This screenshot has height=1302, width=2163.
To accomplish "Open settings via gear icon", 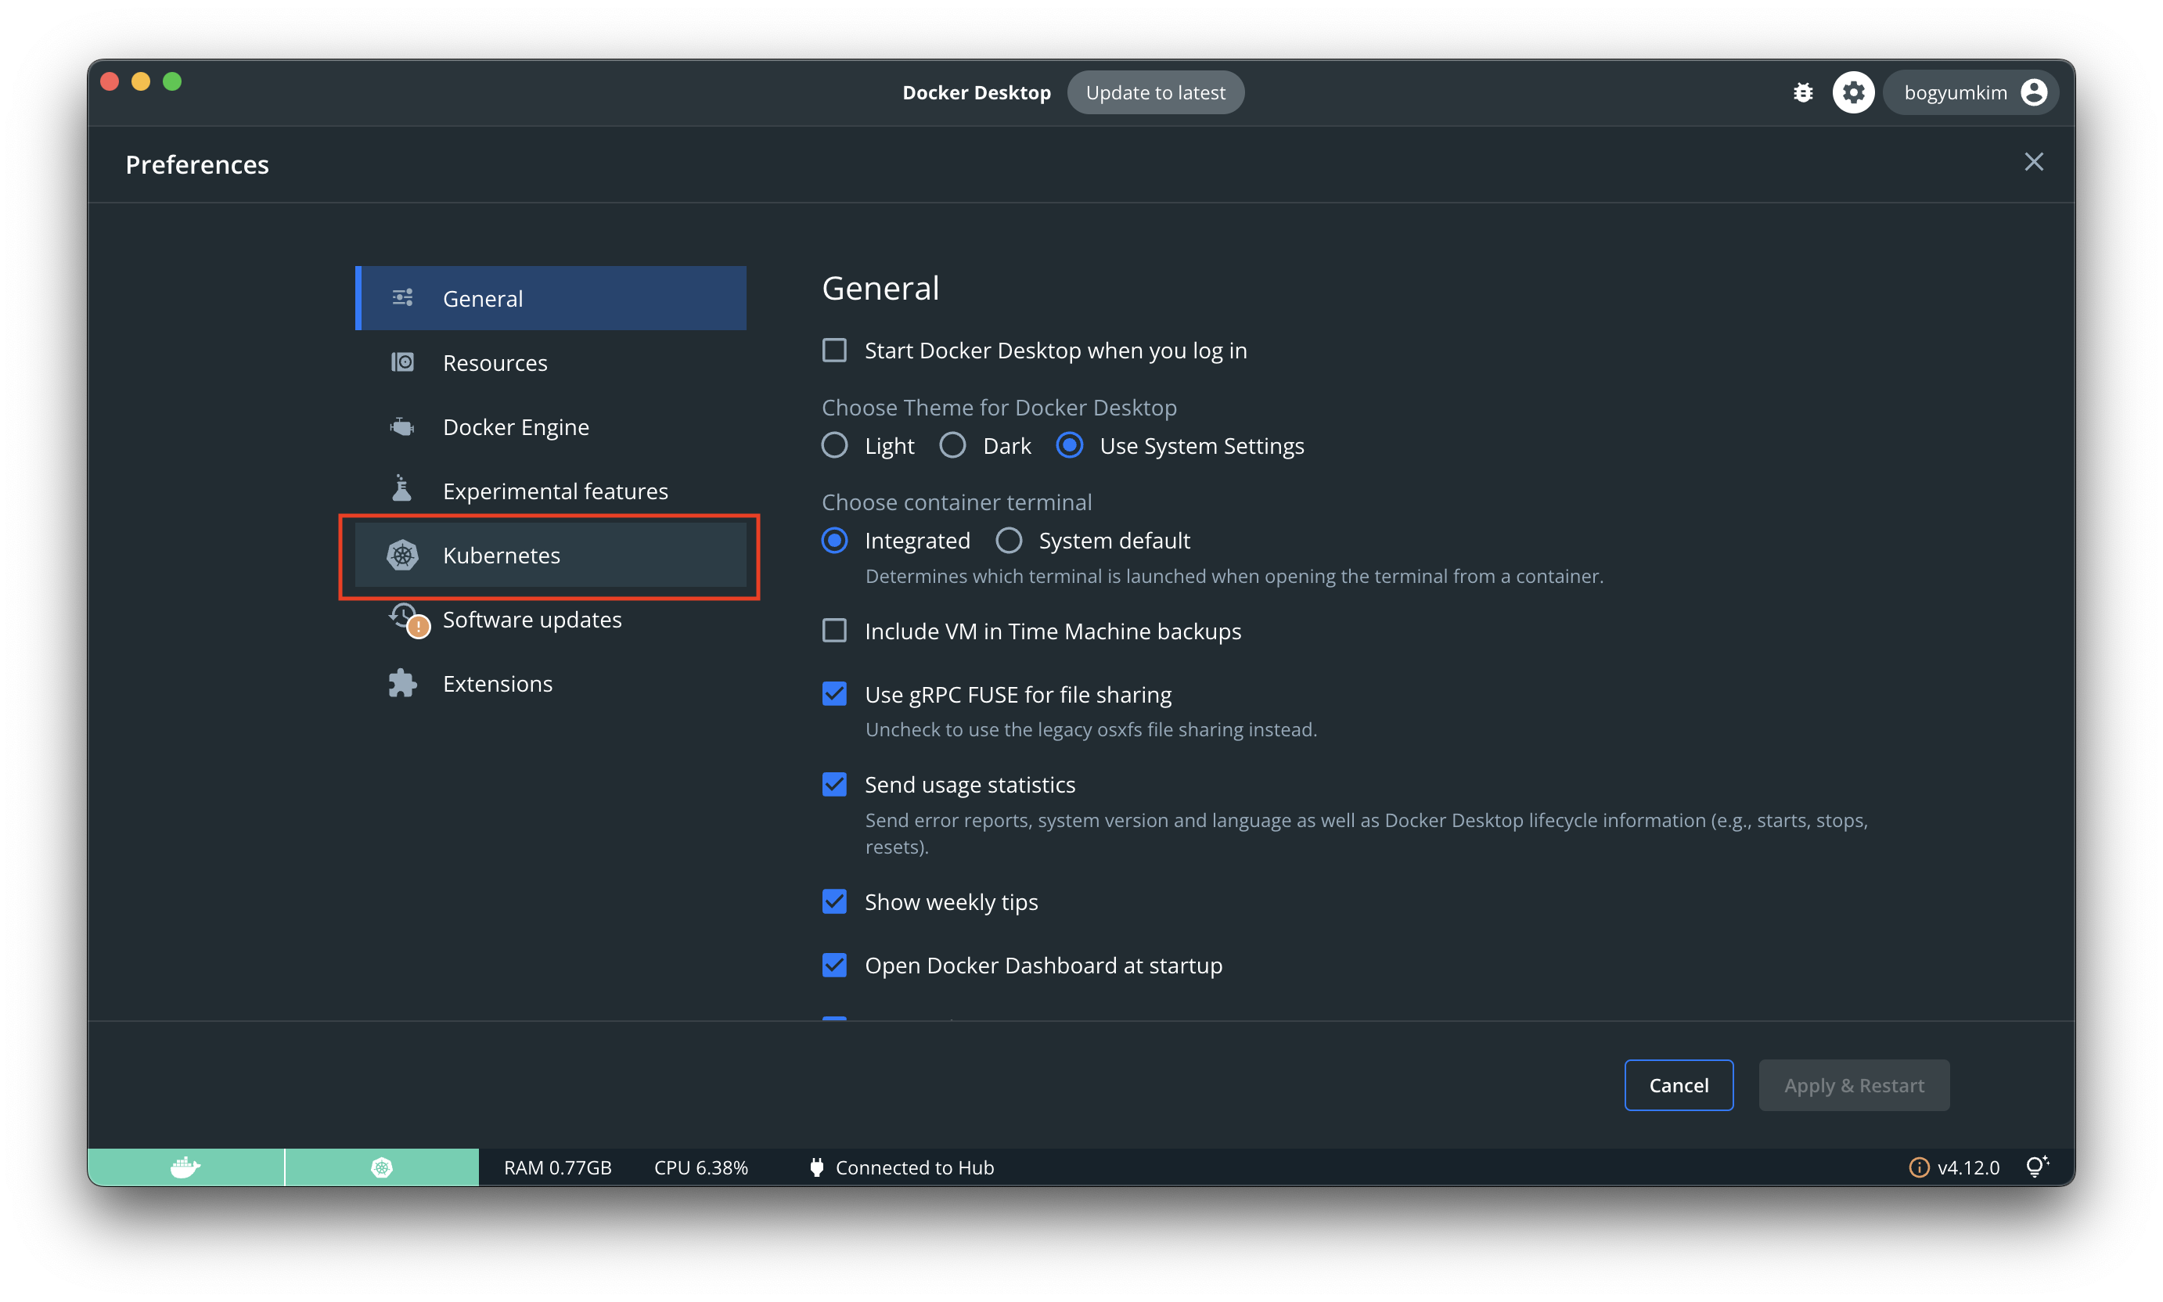I will (x=1852, y=92).
